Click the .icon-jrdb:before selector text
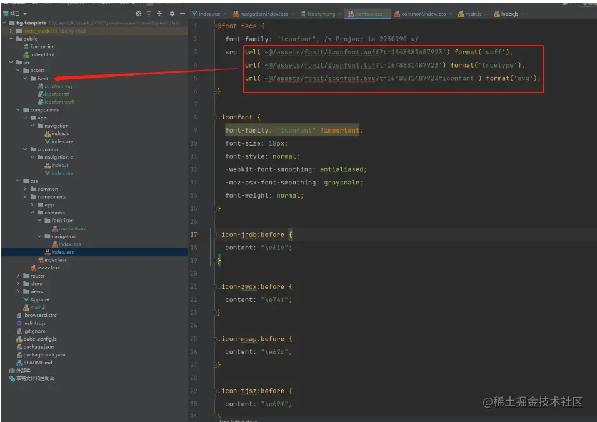 click(251, 234)
